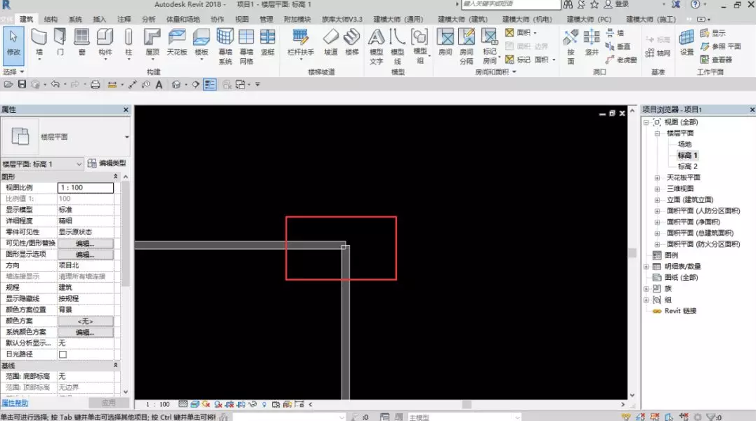Open the 插入 ribbon tab
Viewport: 756px width, 421px height.
[99, 19]
